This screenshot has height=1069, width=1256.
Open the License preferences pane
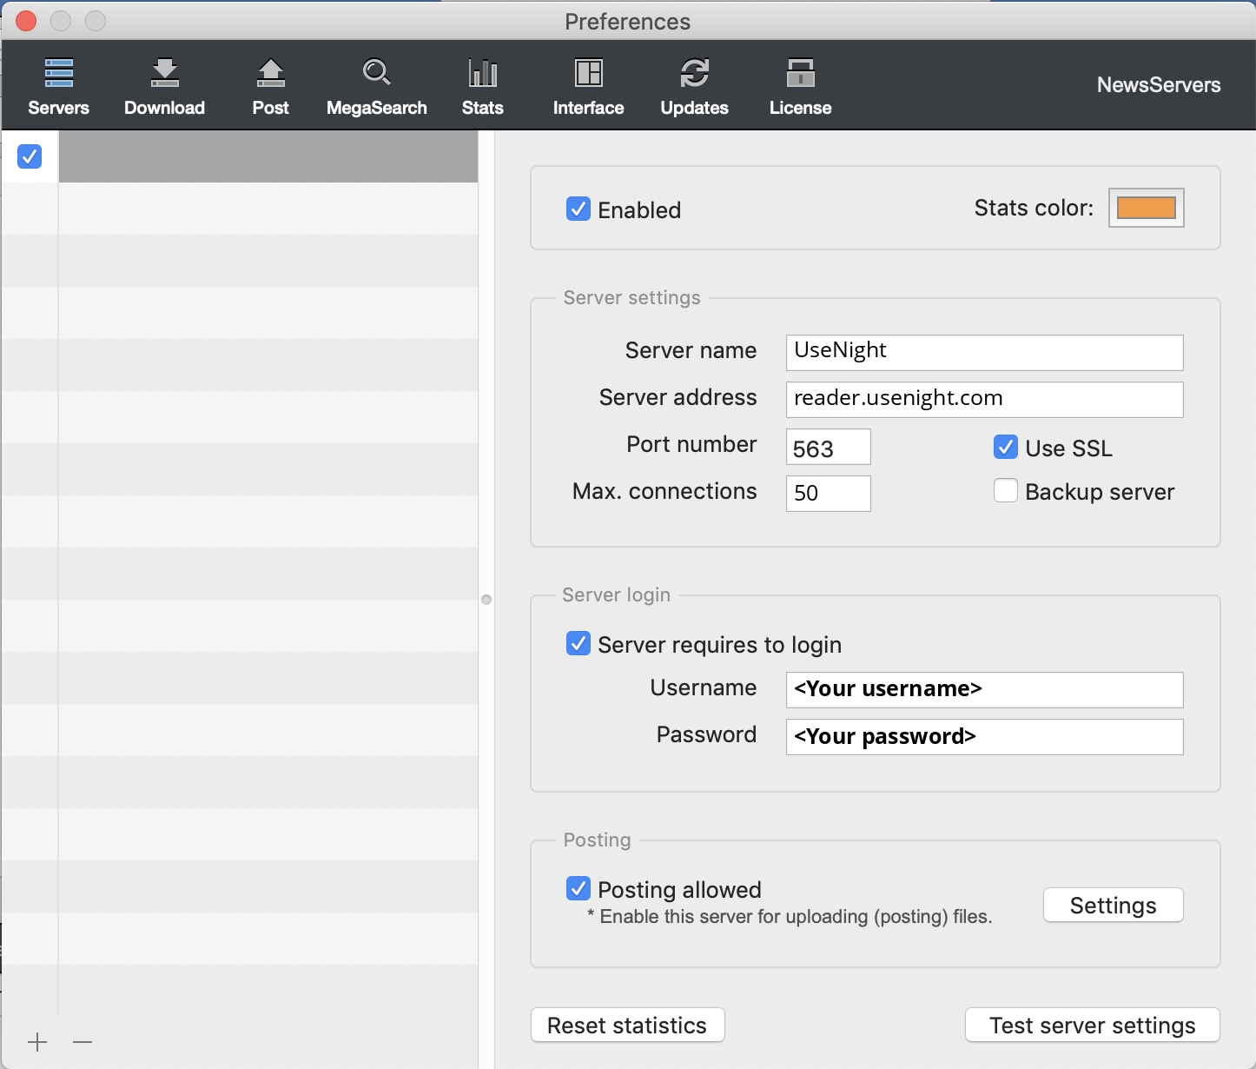pyautogui.click(x=800, y=87)
